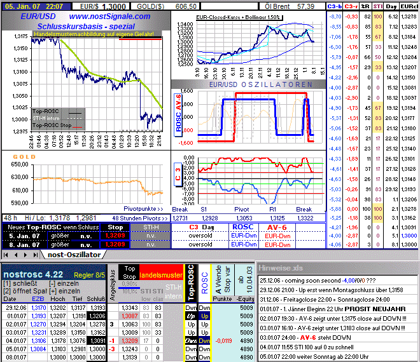Select Top Stop value 1,3087 in 01.01.07 row
This screenshot has height=362, width=420.
tap(130, 316)
